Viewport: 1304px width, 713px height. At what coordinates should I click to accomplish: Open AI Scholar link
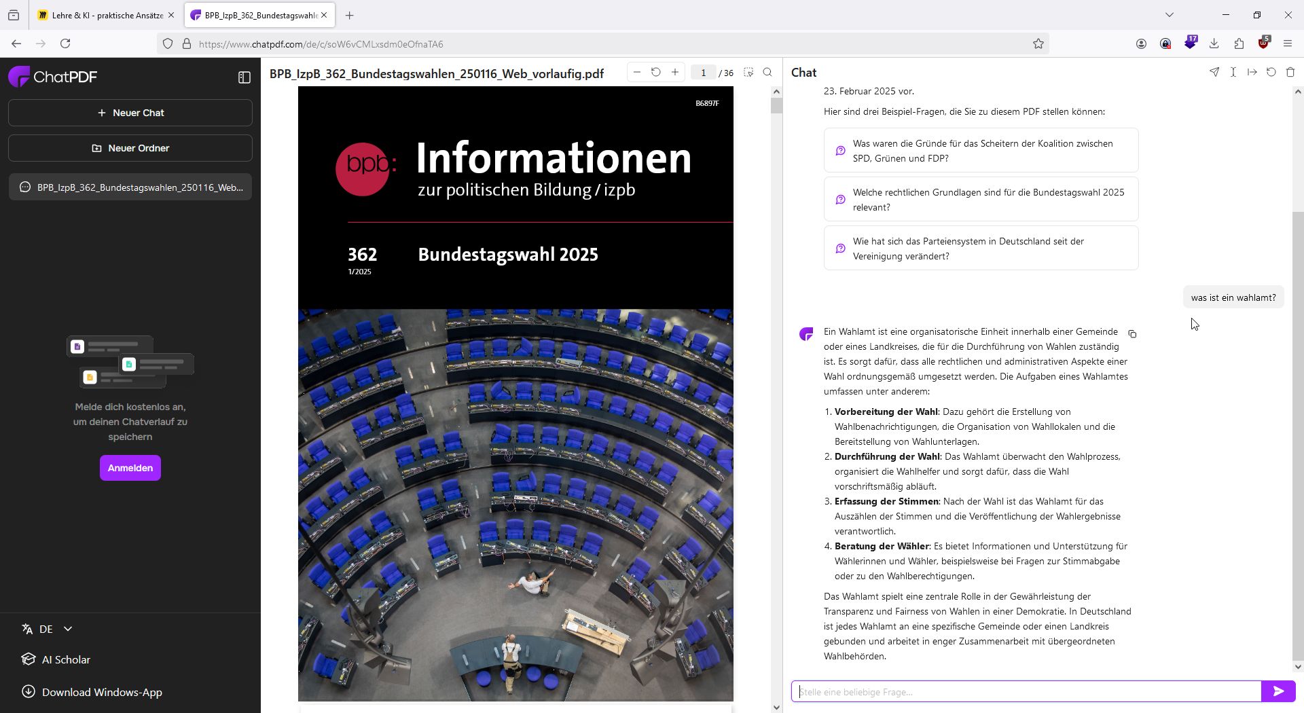click(56, 659)
